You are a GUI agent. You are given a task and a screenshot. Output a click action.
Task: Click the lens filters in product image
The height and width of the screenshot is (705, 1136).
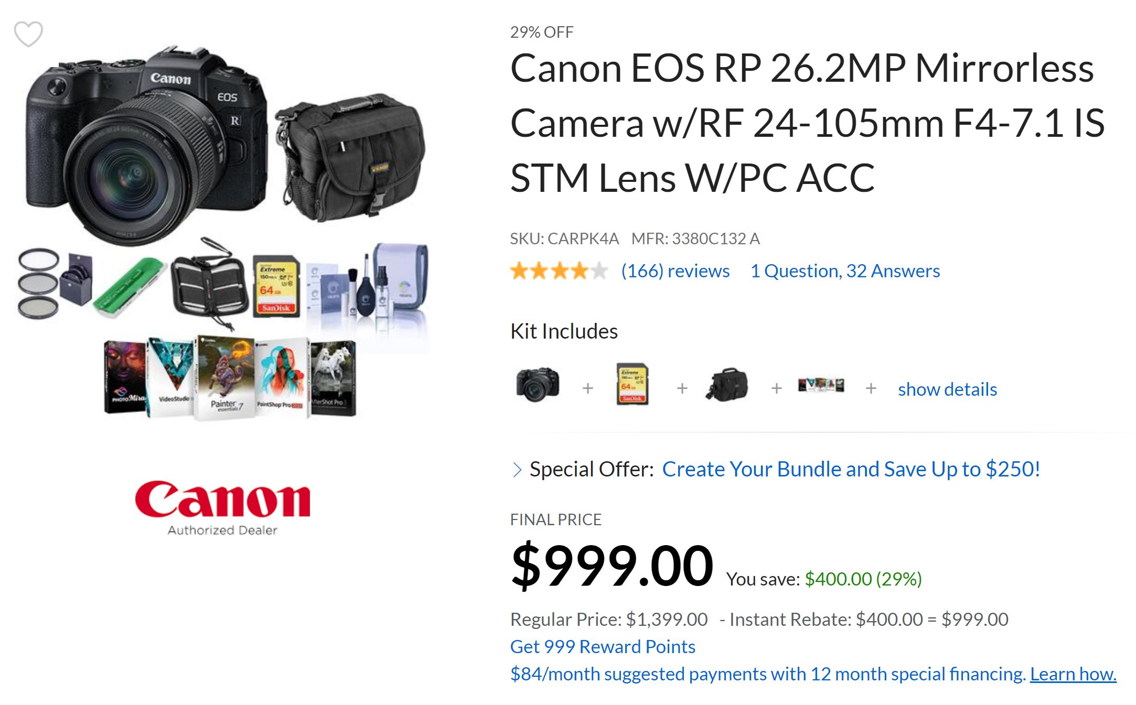coord(39,284)
